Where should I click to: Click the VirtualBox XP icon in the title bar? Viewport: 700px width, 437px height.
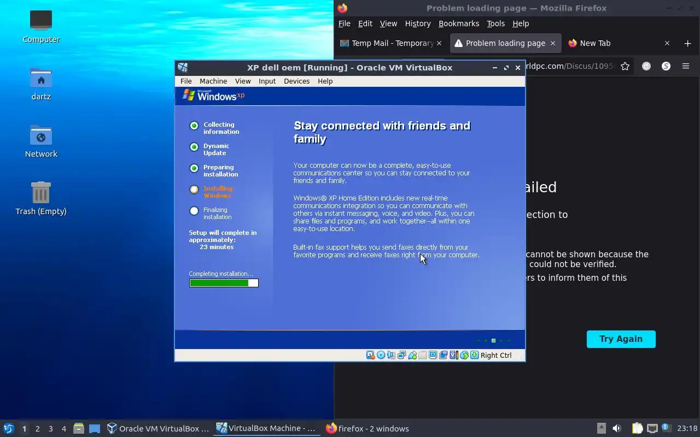click(x=183, y=68)
